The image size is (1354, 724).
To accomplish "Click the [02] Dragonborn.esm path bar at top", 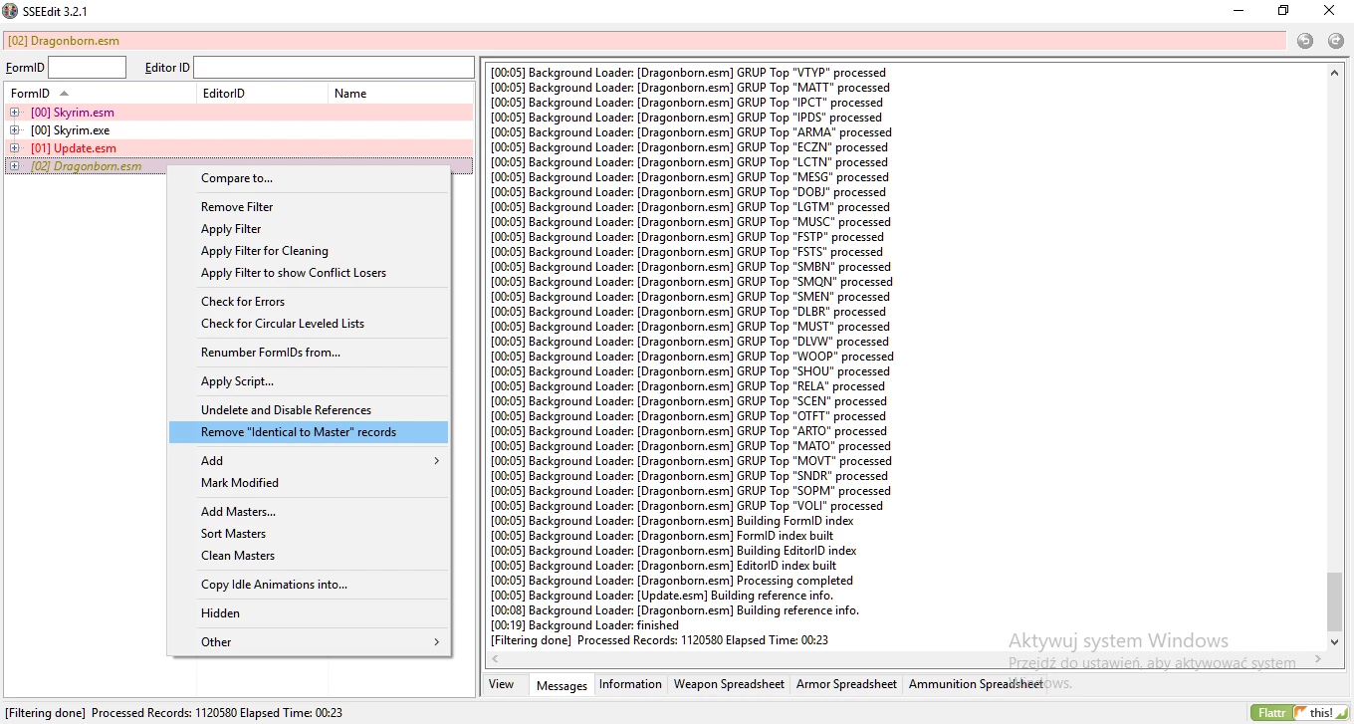I will (x=645, y=41).
